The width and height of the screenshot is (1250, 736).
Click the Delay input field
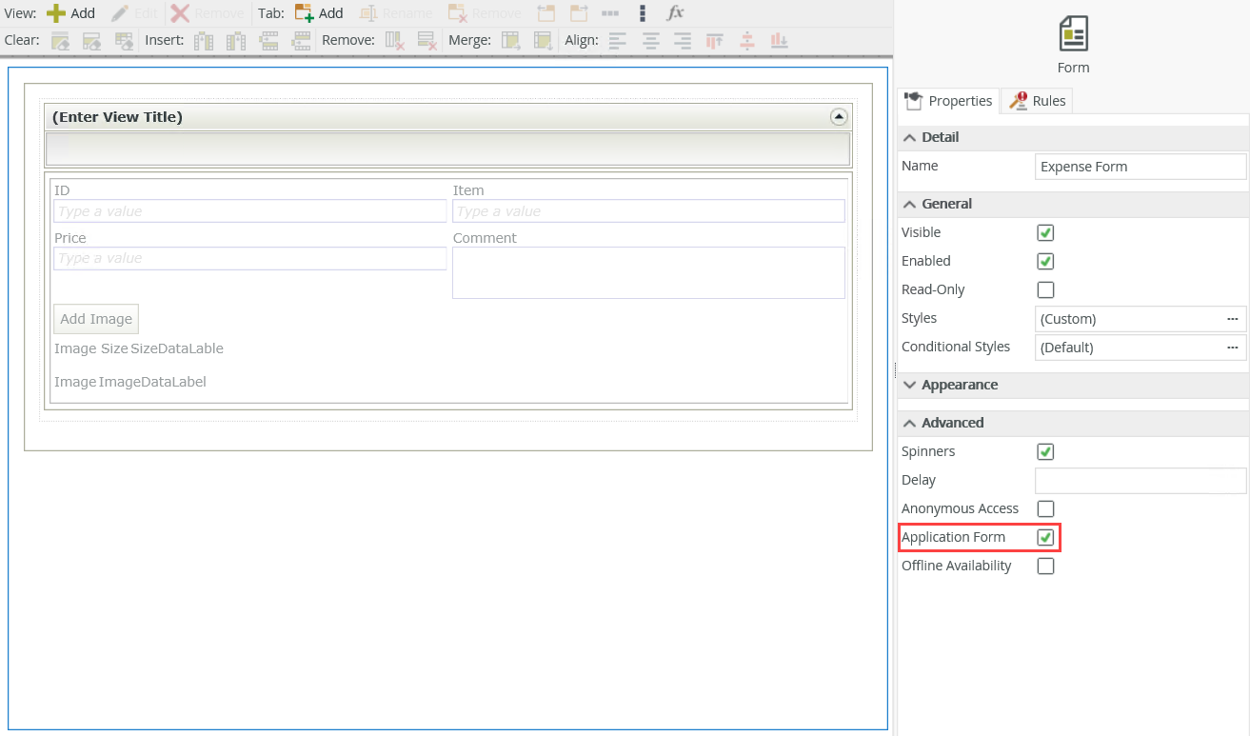click(x=1140, y=480)
